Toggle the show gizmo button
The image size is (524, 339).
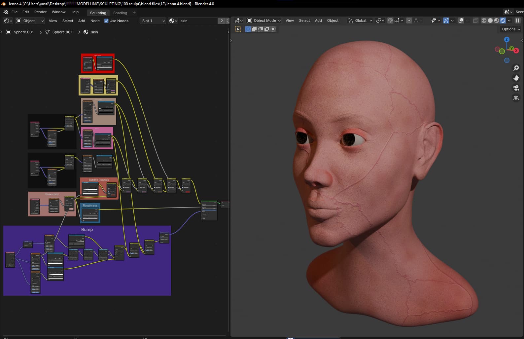446,20
